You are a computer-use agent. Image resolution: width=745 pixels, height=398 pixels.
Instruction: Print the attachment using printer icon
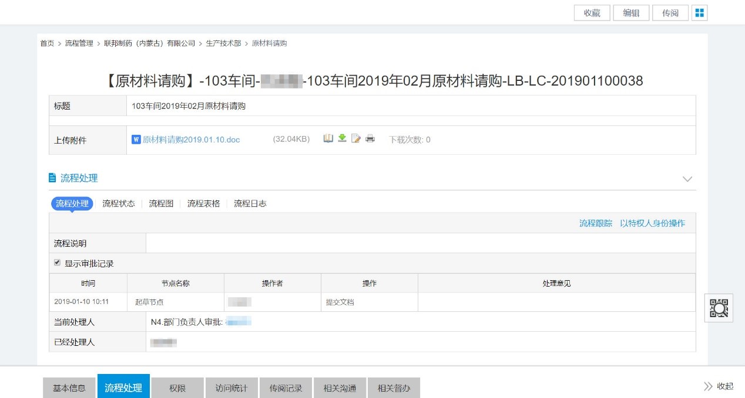tap(370, 139)
